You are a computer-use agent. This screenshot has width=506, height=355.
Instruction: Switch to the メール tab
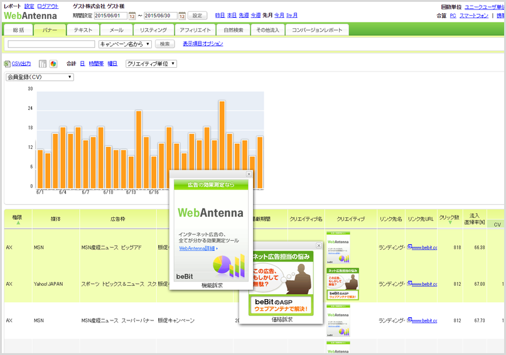point(117,30)
